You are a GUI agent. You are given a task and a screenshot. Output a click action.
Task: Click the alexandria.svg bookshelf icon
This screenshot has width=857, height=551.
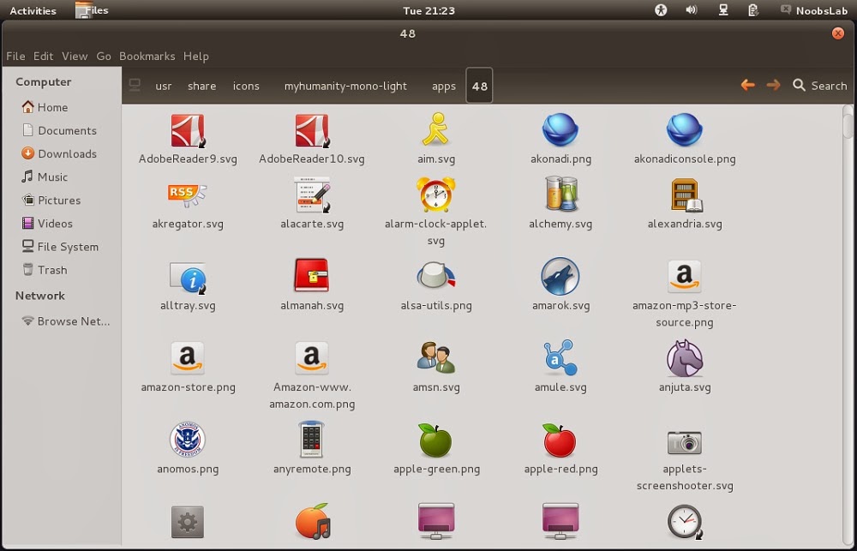click(x=686, y=195)
